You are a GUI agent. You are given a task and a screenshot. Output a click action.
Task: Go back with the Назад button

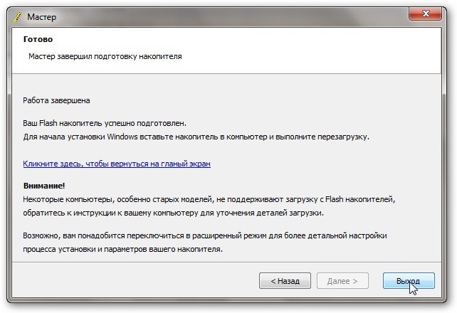click(285, 280)
